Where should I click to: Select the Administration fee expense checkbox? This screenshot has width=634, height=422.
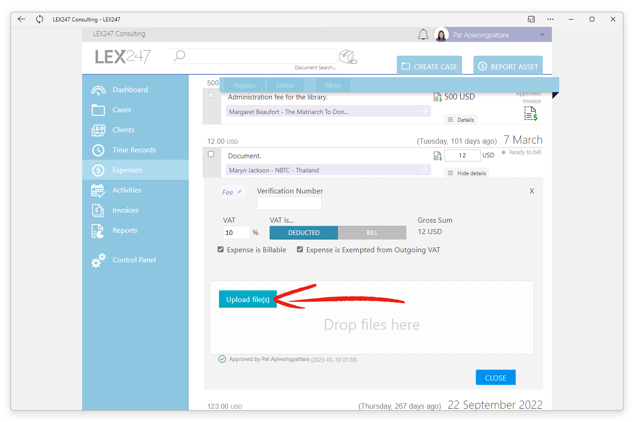[211, 95]
